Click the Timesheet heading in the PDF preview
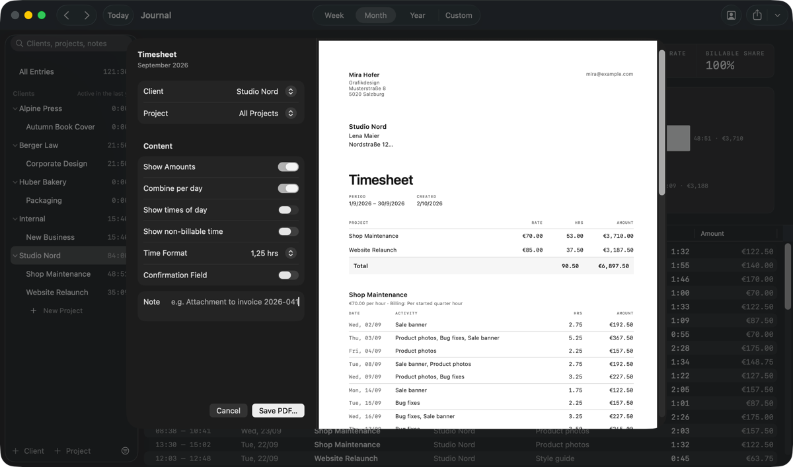The height and width of the screenshot is (467, 793). (381, 180)
